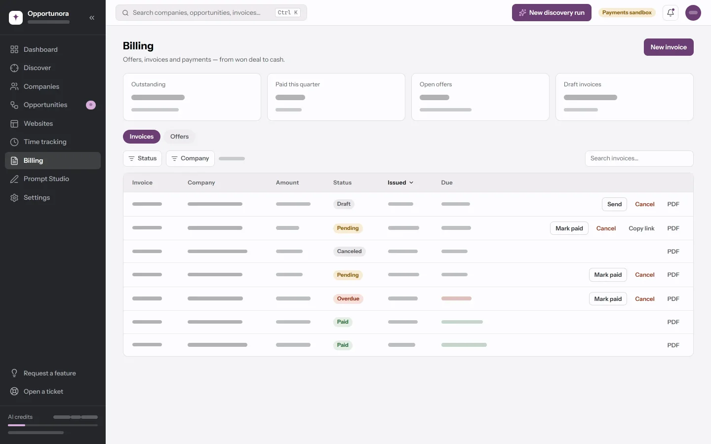Focus the Search invoices field
This screenshot has height=444, width=711.
coord(639,158)
